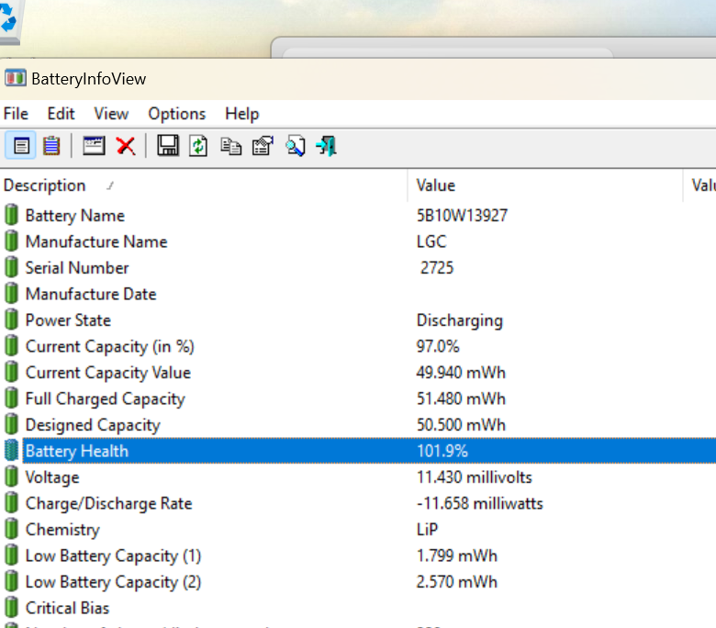Image resolution: width=716 pixels, height=628 pixels.
Task: Click the red X delete toolbar icon
Action: click(126, 146)
